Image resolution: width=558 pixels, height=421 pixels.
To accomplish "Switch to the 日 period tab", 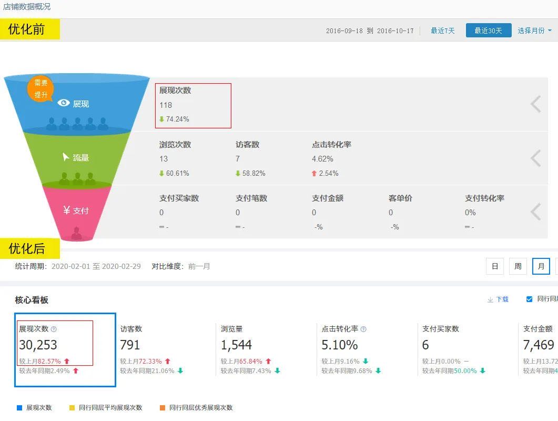I will coord(495,266).
